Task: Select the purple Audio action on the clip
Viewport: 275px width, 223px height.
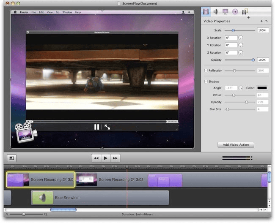Action: 165,180
